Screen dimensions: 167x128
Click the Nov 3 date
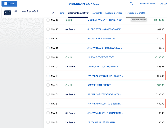54,122
